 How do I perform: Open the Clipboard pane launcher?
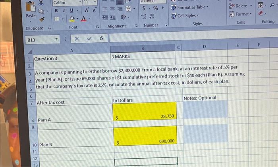point(49,28)
